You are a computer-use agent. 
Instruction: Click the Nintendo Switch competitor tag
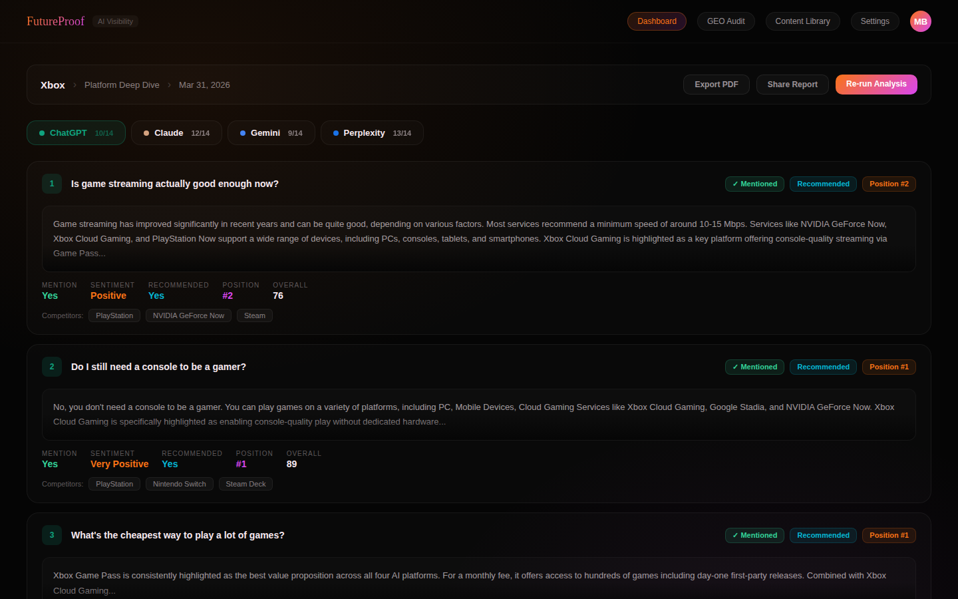[180, 484]
